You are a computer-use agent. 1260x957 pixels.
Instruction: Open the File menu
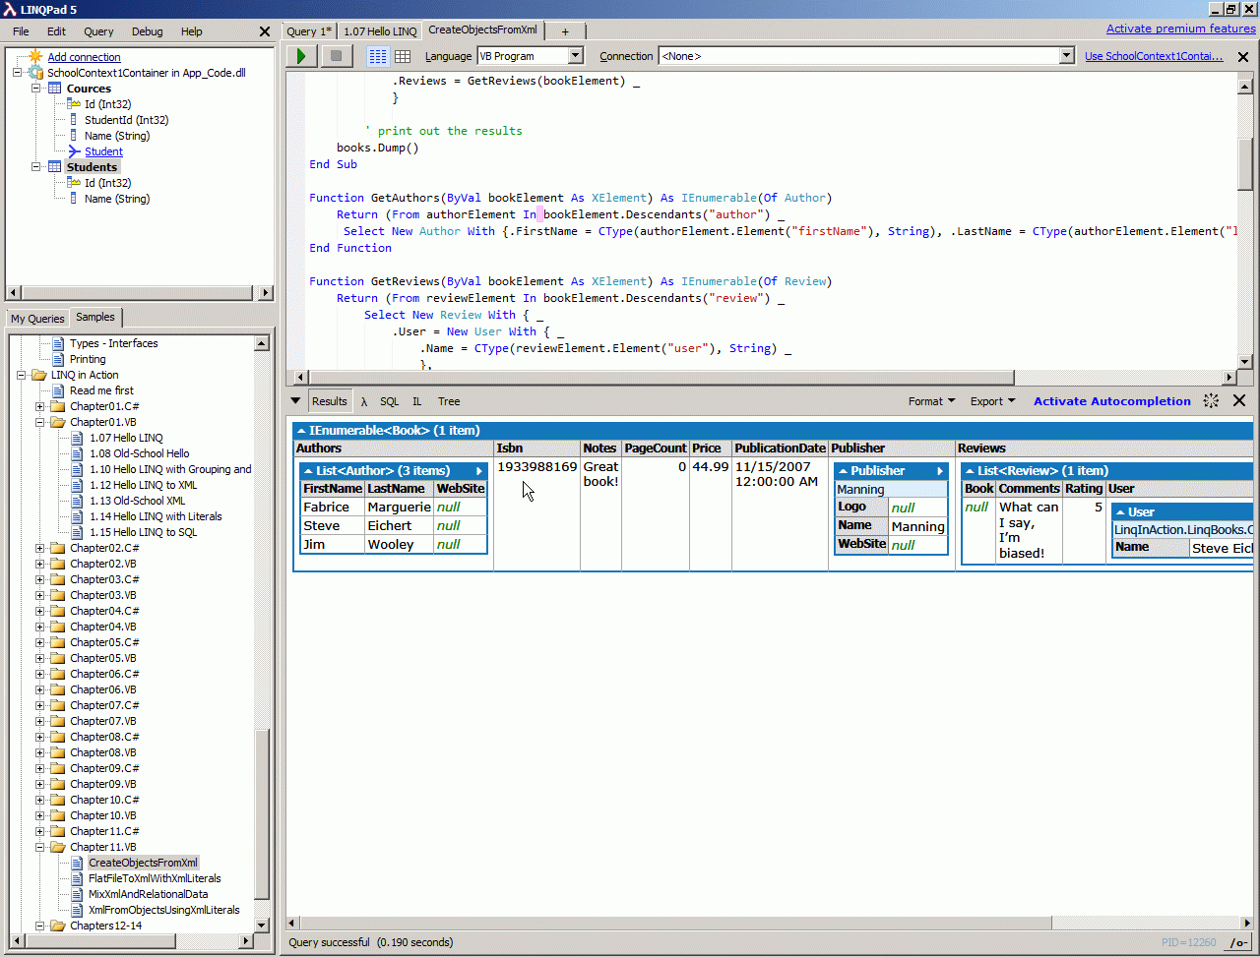tap(21, 31)
